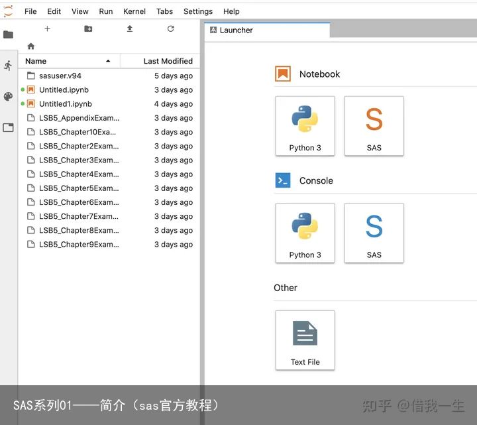Click the Untitled.ipynb notebook icon
Screen dimensions: 477x425
(30, 90)
